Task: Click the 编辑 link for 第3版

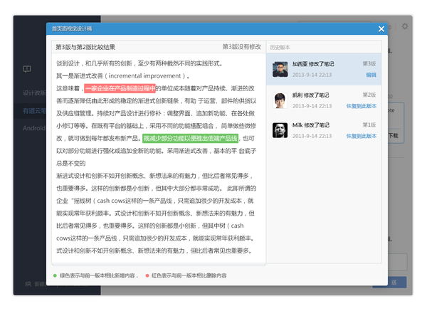Action: 371,75
